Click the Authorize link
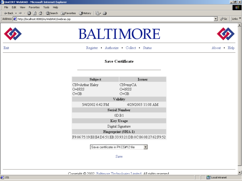242x181 pixels. pos(112,48)
